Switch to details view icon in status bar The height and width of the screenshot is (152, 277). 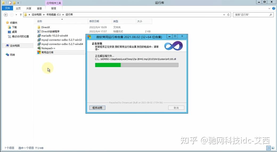[269, 148]
